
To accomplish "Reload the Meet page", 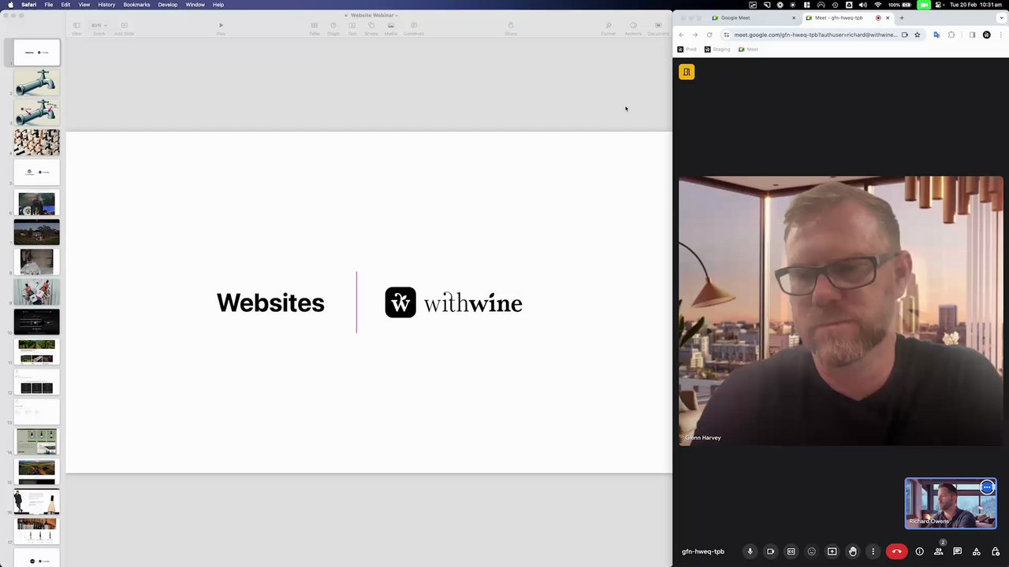I will (709, 35).
